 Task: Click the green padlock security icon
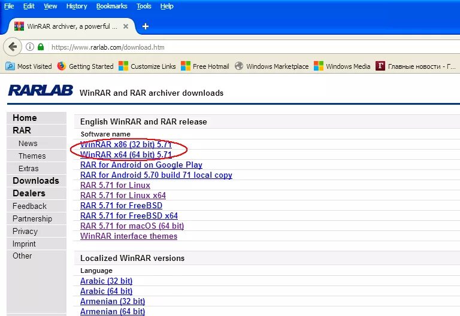41,47
